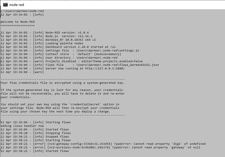Click the last 'Started flows' log line

[x=35, y=151]
